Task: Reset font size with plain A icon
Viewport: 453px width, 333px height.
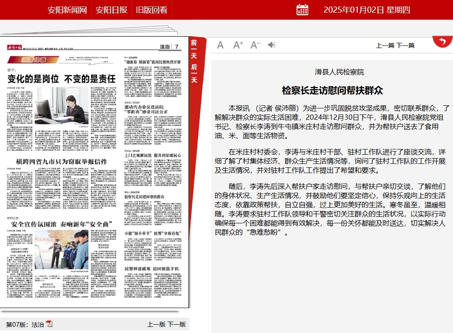Action: click(220, 45)
